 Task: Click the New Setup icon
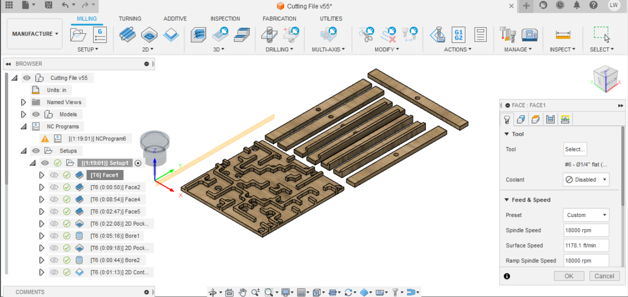coord(78,35)
